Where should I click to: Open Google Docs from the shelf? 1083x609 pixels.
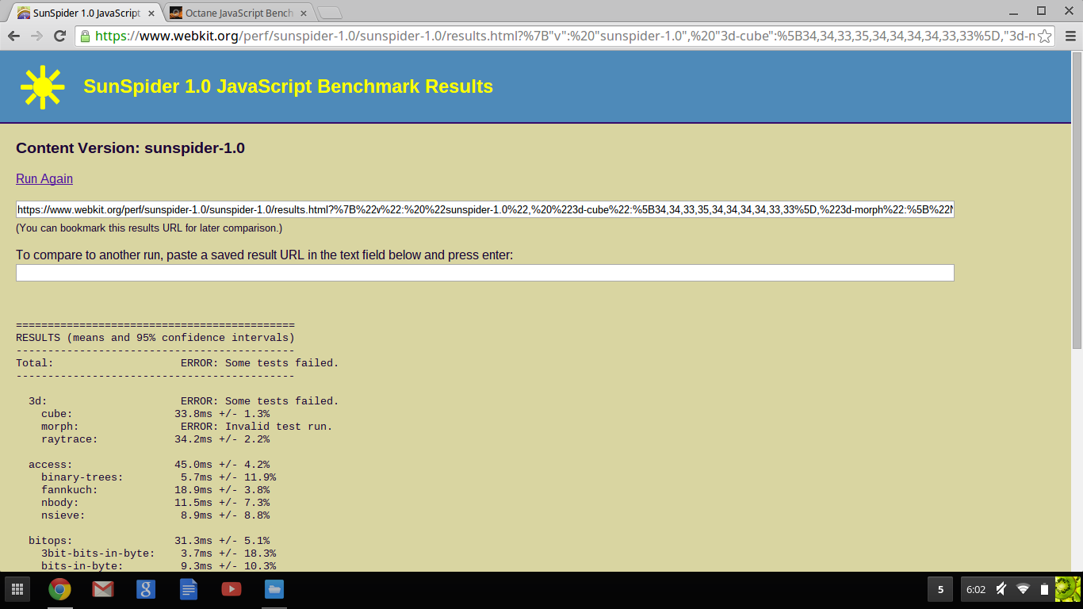tap(189, 589)
